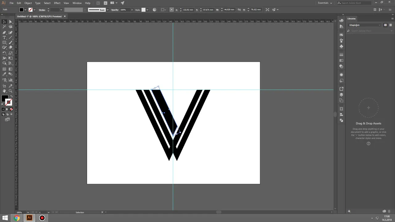
Task: Pick the Paintbrush tool
Action: (10, 43)
